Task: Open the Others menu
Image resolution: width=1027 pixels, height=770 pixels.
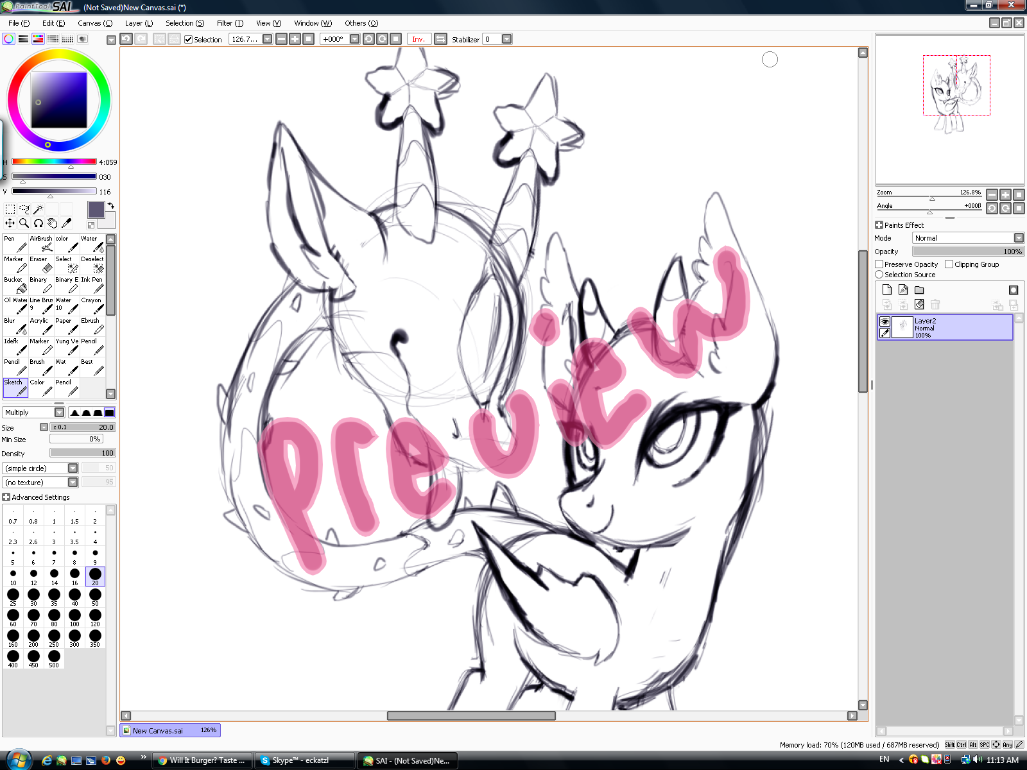Action: (x=361, y=23)
